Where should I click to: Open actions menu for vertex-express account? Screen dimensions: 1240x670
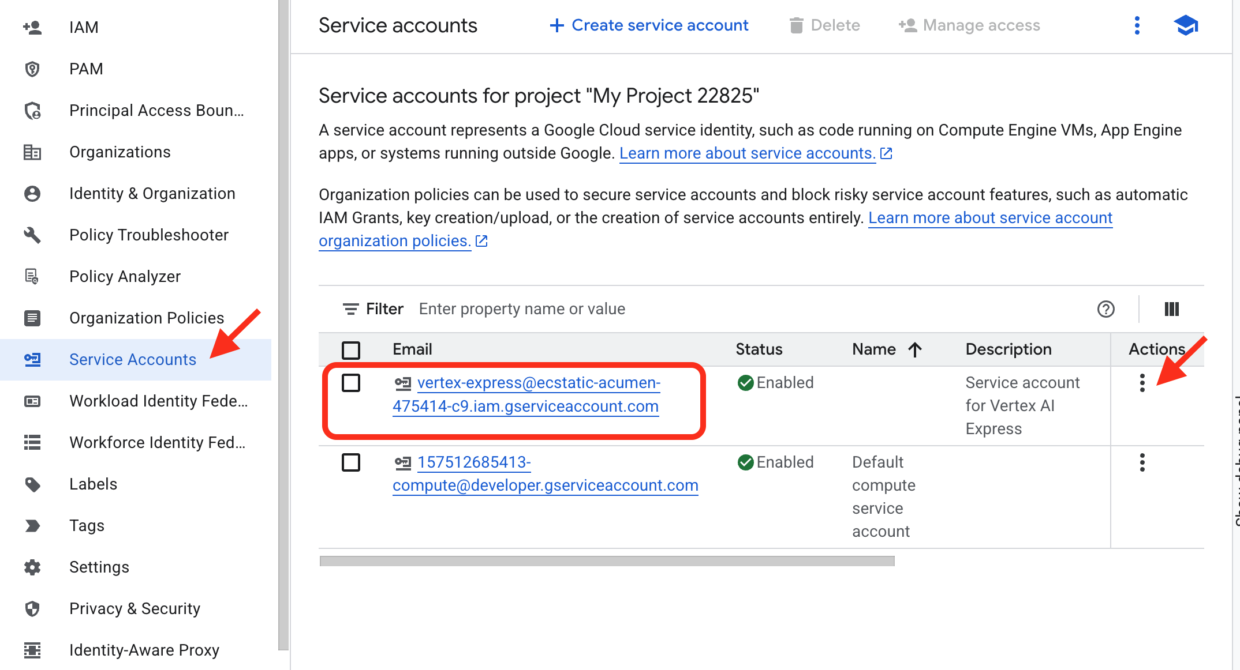point(1142,383)
